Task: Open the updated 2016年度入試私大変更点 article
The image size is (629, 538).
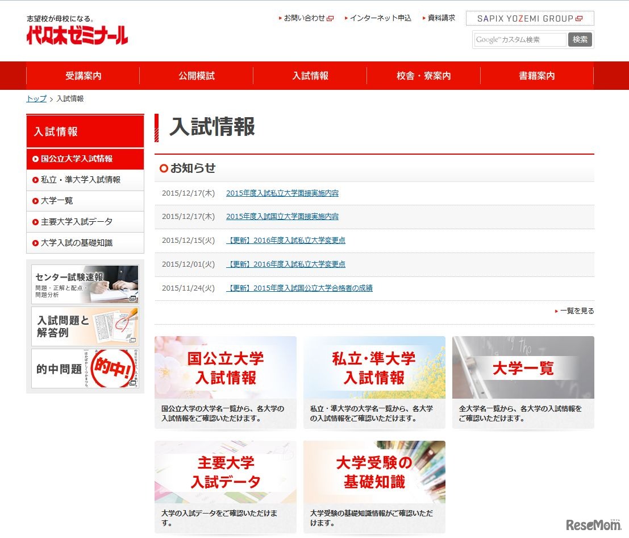Action: (286, 240)
